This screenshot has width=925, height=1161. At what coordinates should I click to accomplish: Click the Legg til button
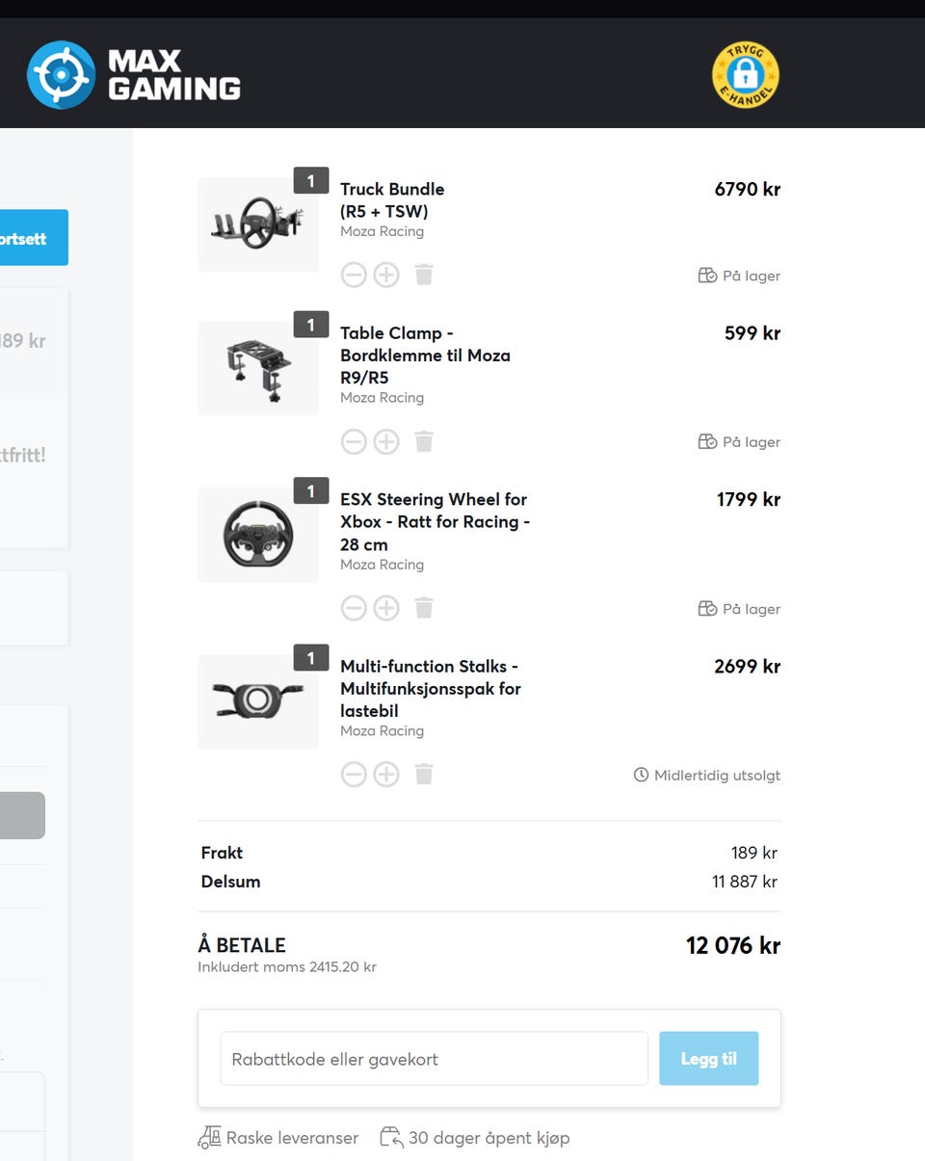tap(708, 1059)
